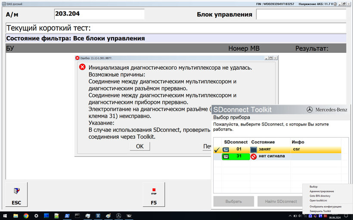Click the checkmark beside SDconnect 01

(x=217, y=150)
